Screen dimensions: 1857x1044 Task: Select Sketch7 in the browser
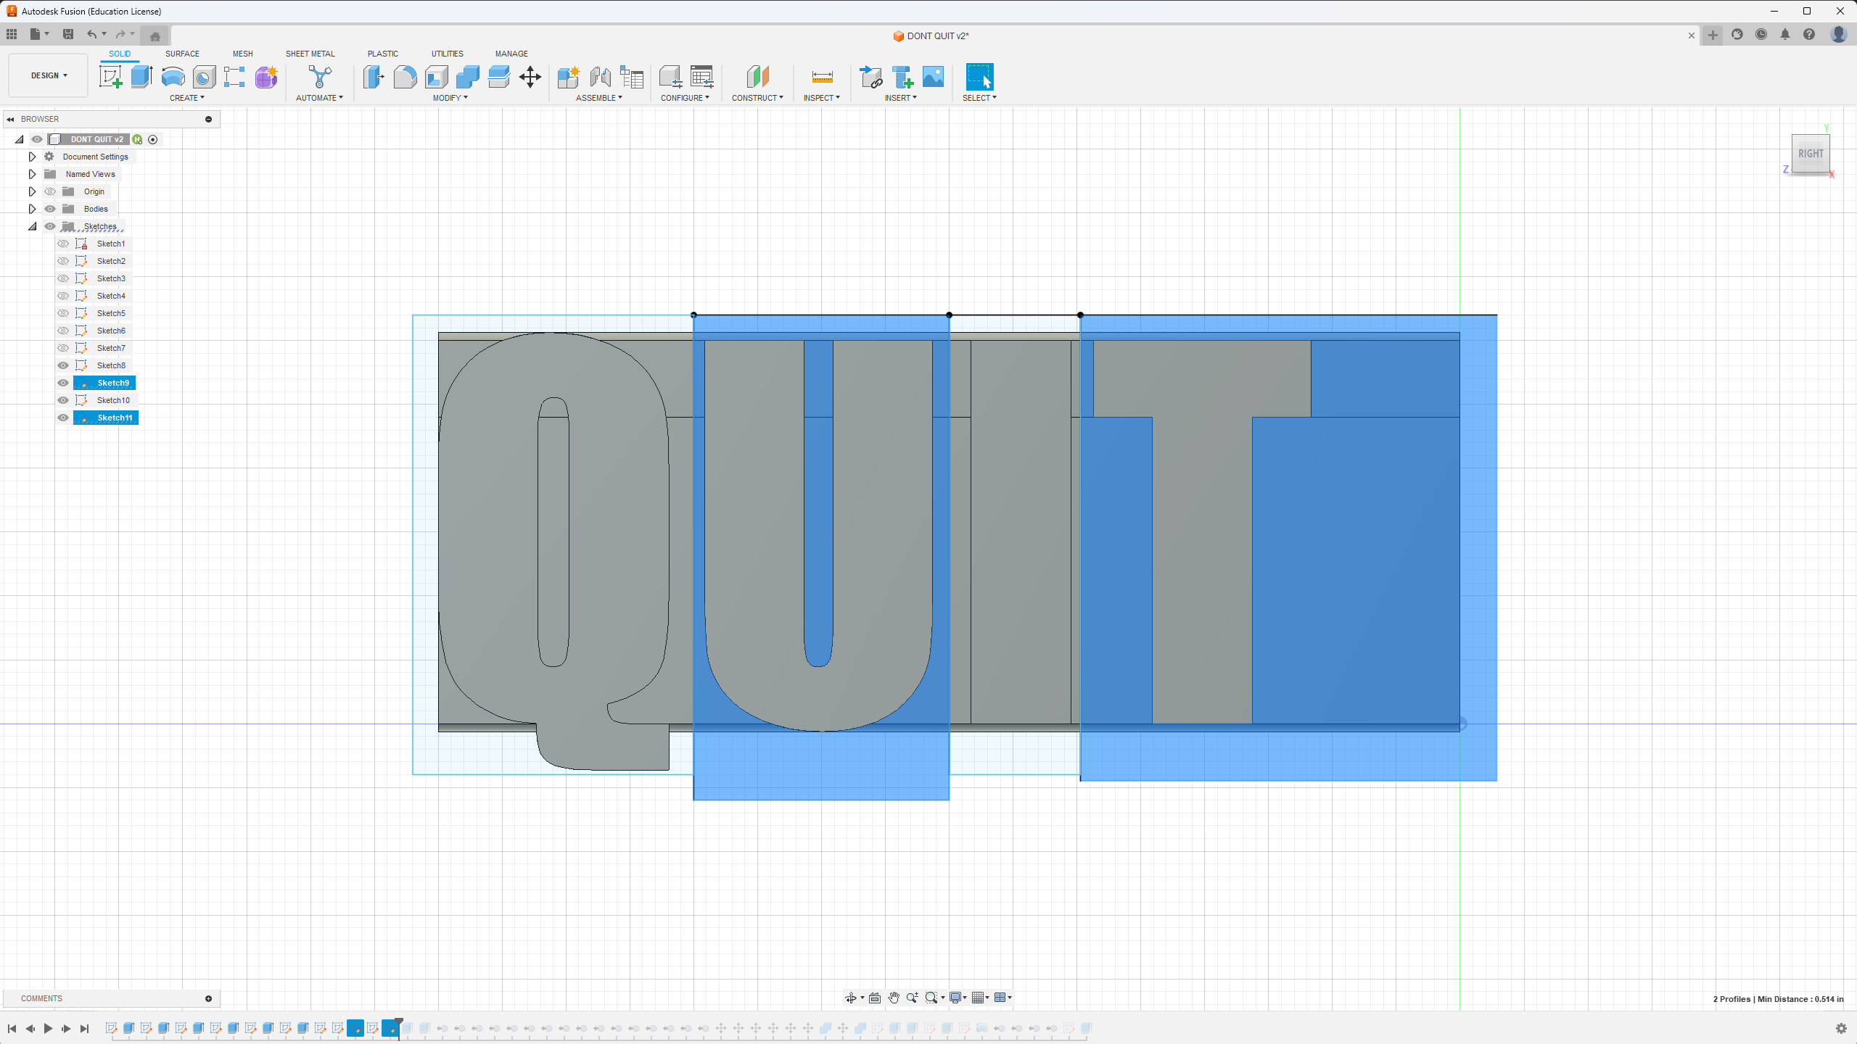111,348
